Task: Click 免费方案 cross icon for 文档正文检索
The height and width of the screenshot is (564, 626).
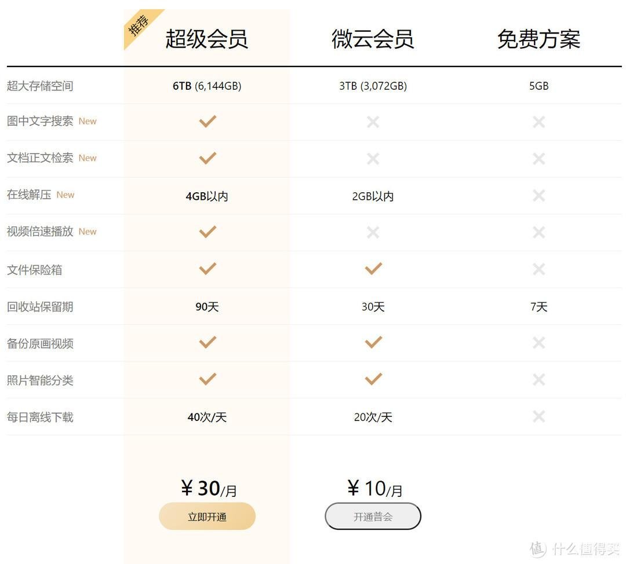Action: click(539, 159)
